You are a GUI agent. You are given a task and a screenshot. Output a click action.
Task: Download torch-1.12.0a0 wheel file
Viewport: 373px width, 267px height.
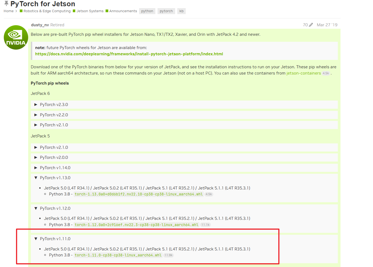coord(136,225)
